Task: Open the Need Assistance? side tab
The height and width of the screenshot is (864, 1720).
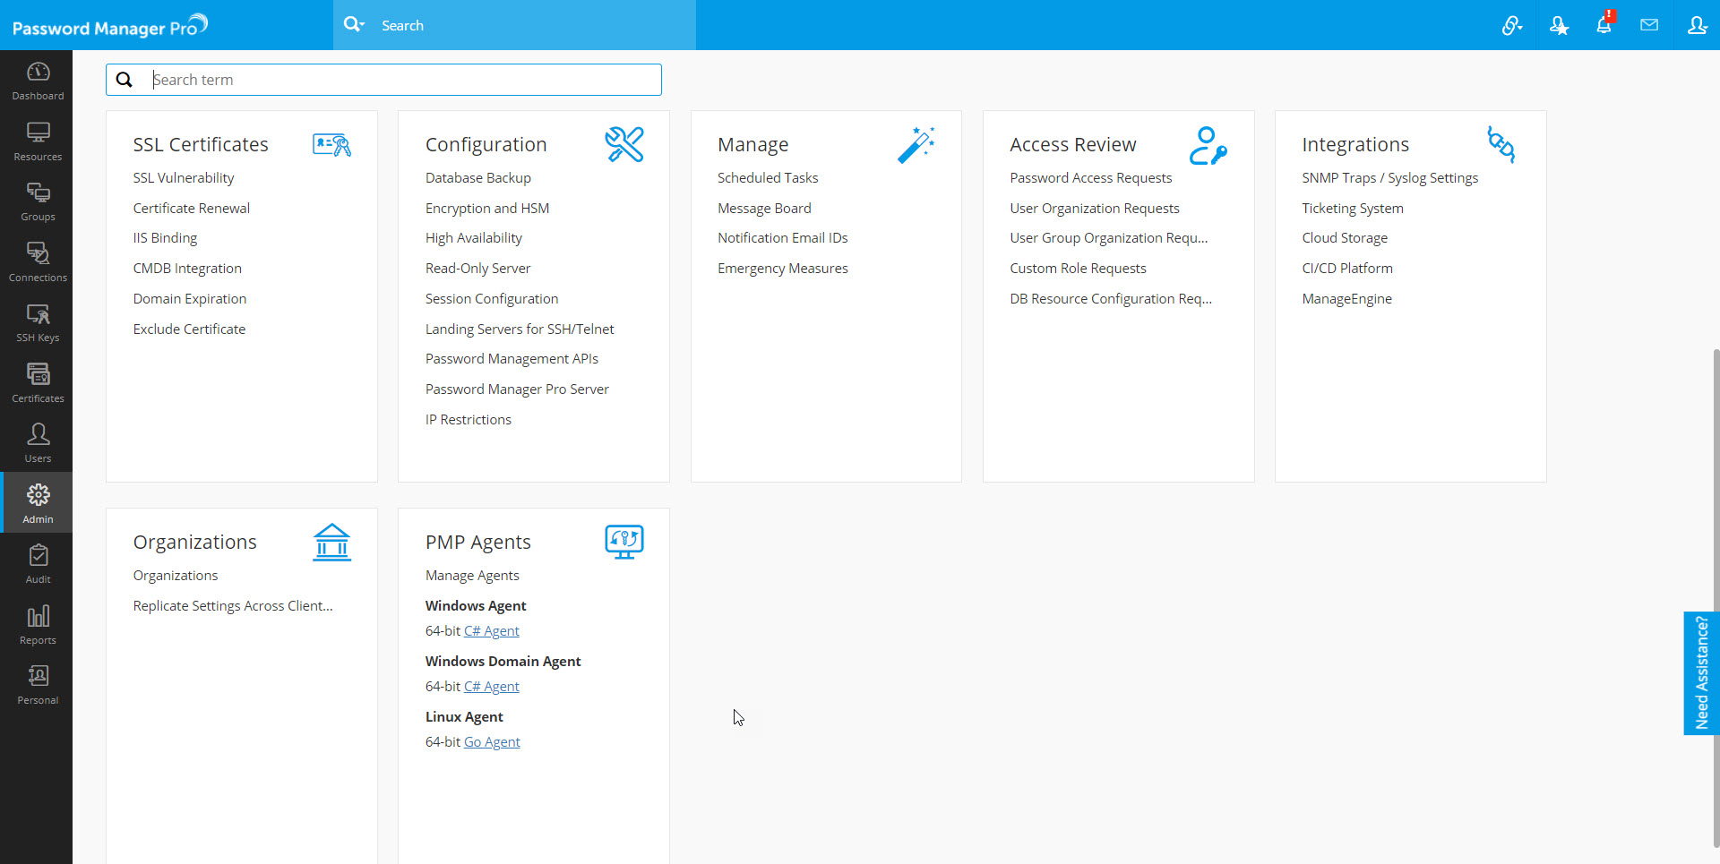Action: (1701, 673)
